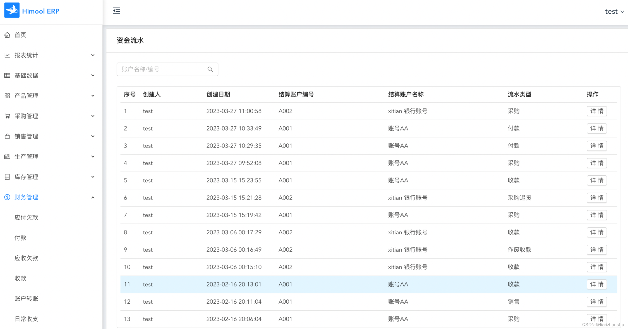Go to 首页 menu item

pos(51,35)
